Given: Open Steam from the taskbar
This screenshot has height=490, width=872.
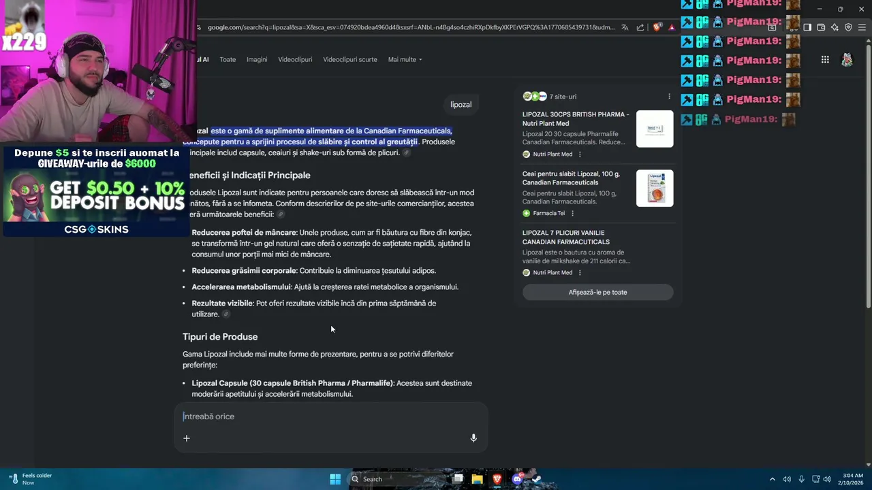Looking at the screenshot, I should [537, 479].
